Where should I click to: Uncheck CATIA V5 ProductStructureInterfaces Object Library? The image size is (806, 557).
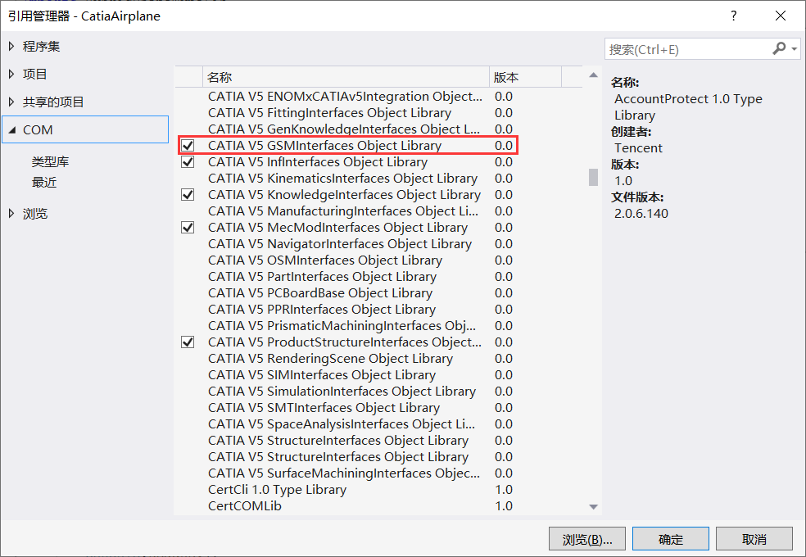pos(188,342)
